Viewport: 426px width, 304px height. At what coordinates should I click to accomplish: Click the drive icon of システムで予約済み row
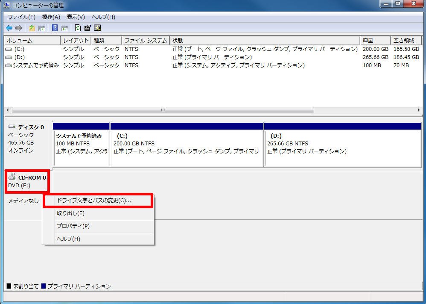(9, 65)
